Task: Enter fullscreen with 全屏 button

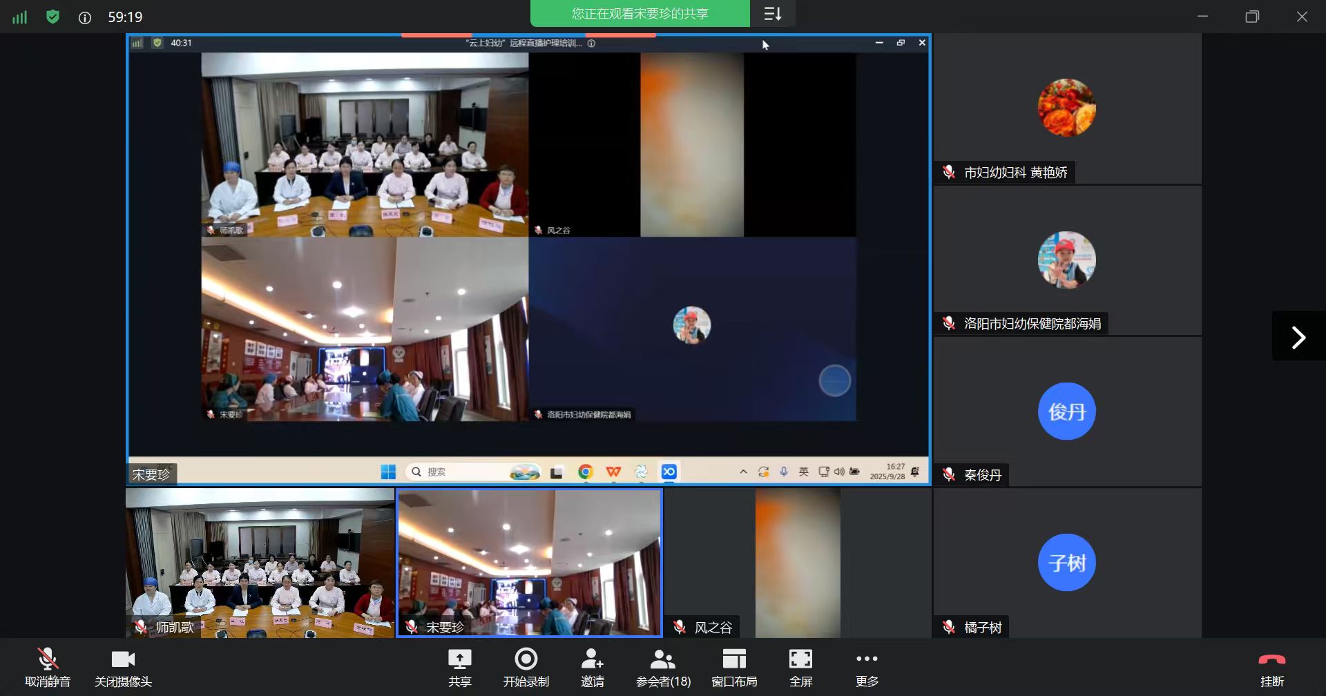Action: [800, 667]
